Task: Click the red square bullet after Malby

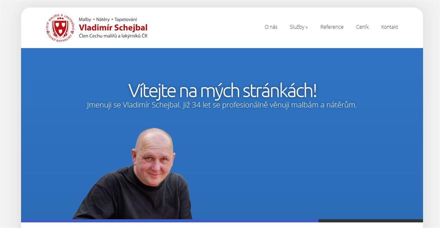Action: pyautogui.click(x=93, y=20)
